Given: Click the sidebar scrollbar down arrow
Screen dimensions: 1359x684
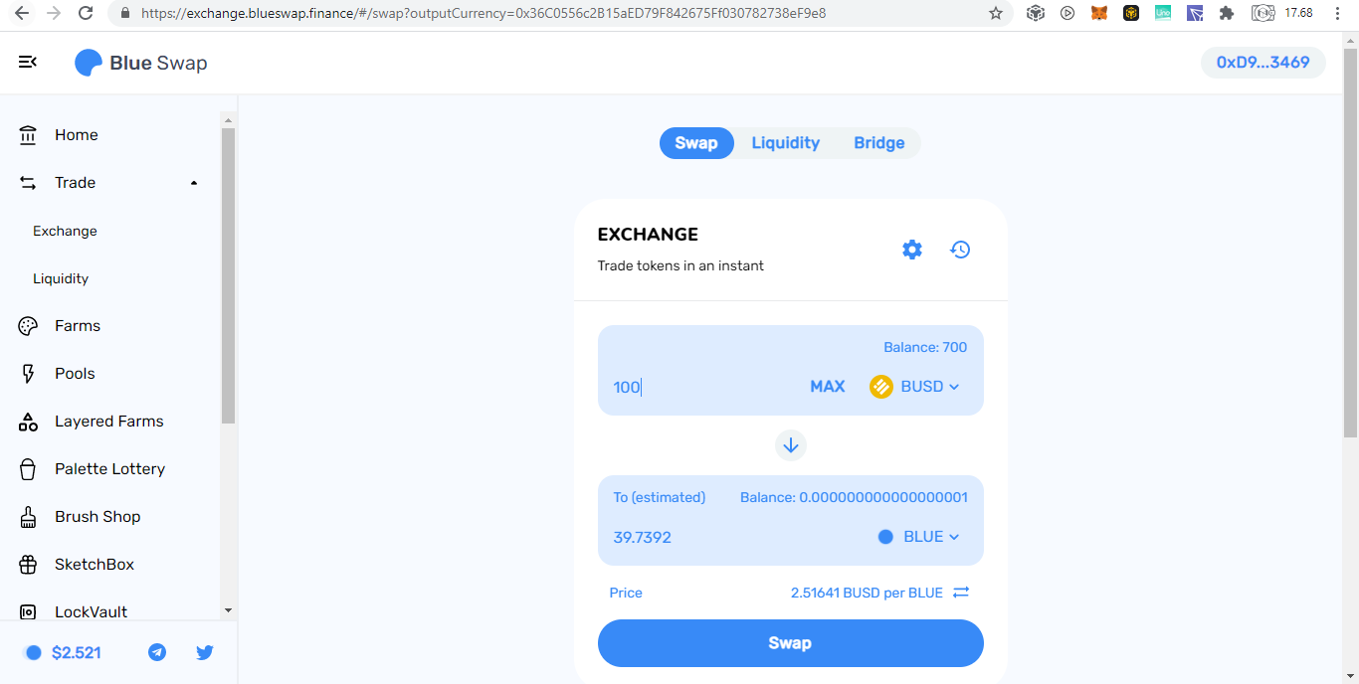Looking at the screenshot, I should (x=228, y=609).
